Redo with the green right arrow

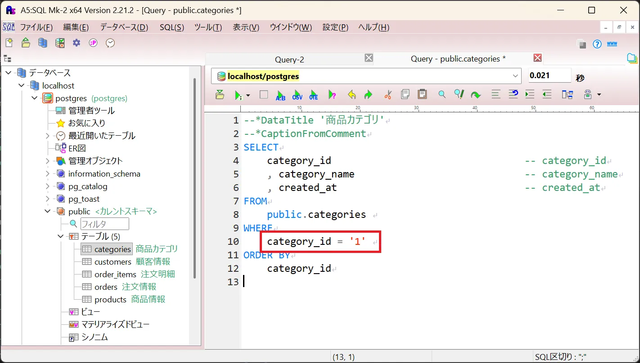[x=368, y=95]
